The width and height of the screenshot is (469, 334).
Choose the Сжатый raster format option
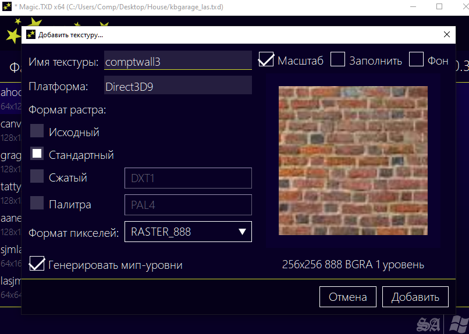[x=37, y=177]
